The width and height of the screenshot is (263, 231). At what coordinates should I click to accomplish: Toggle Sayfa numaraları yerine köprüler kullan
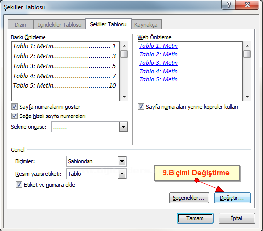(x=141, y=107)
